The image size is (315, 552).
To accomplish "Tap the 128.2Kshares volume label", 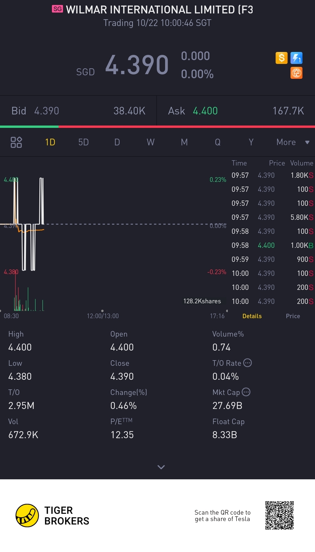I will [x=202, y=301].
